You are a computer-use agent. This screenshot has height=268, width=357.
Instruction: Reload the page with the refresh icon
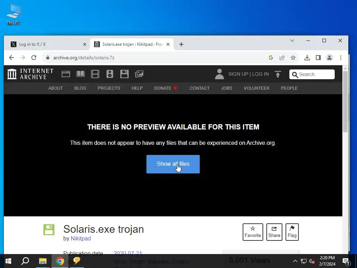pos(34,58)
